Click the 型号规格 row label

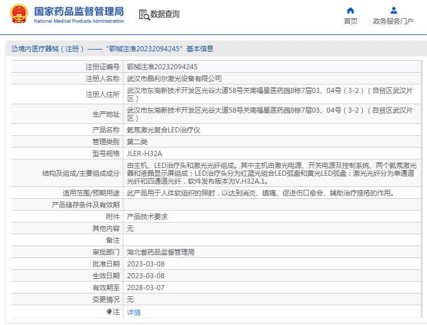click(x=106, y=154)
